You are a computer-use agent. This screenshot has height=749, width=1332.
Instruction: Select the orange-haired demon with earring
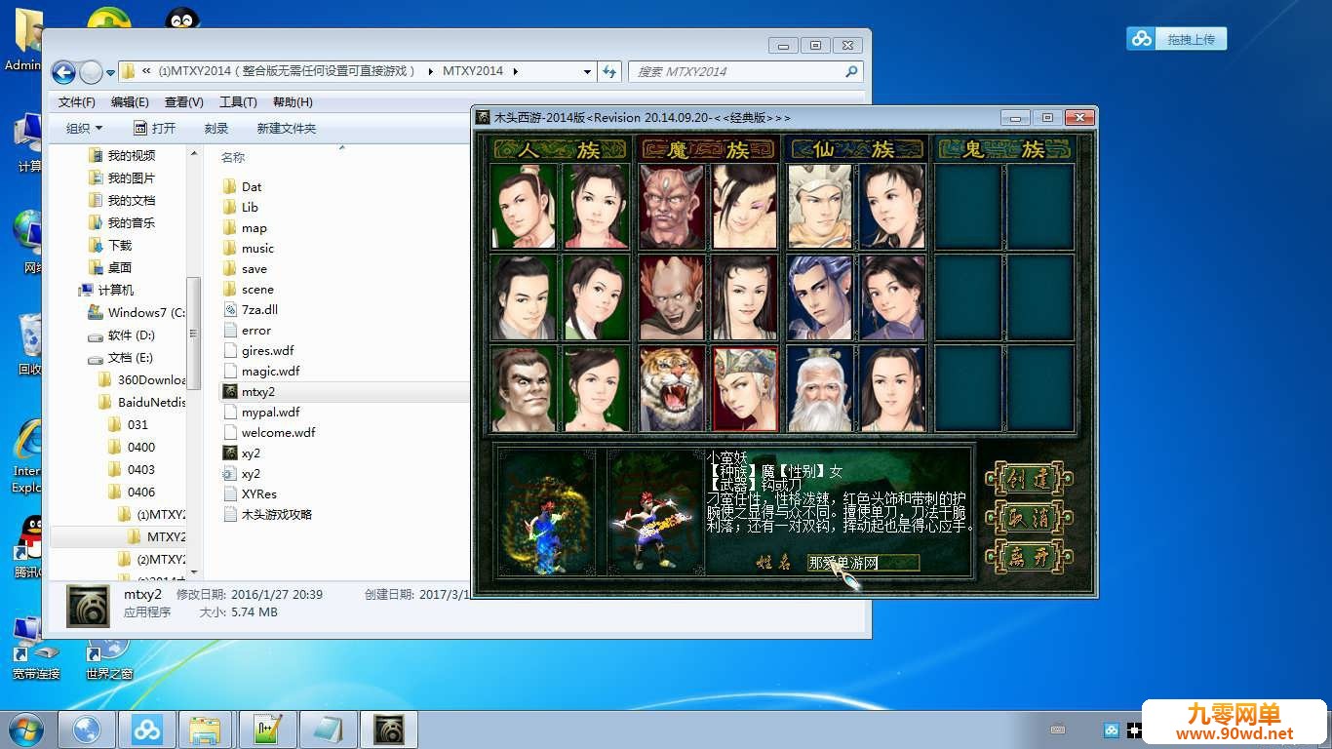674,297
